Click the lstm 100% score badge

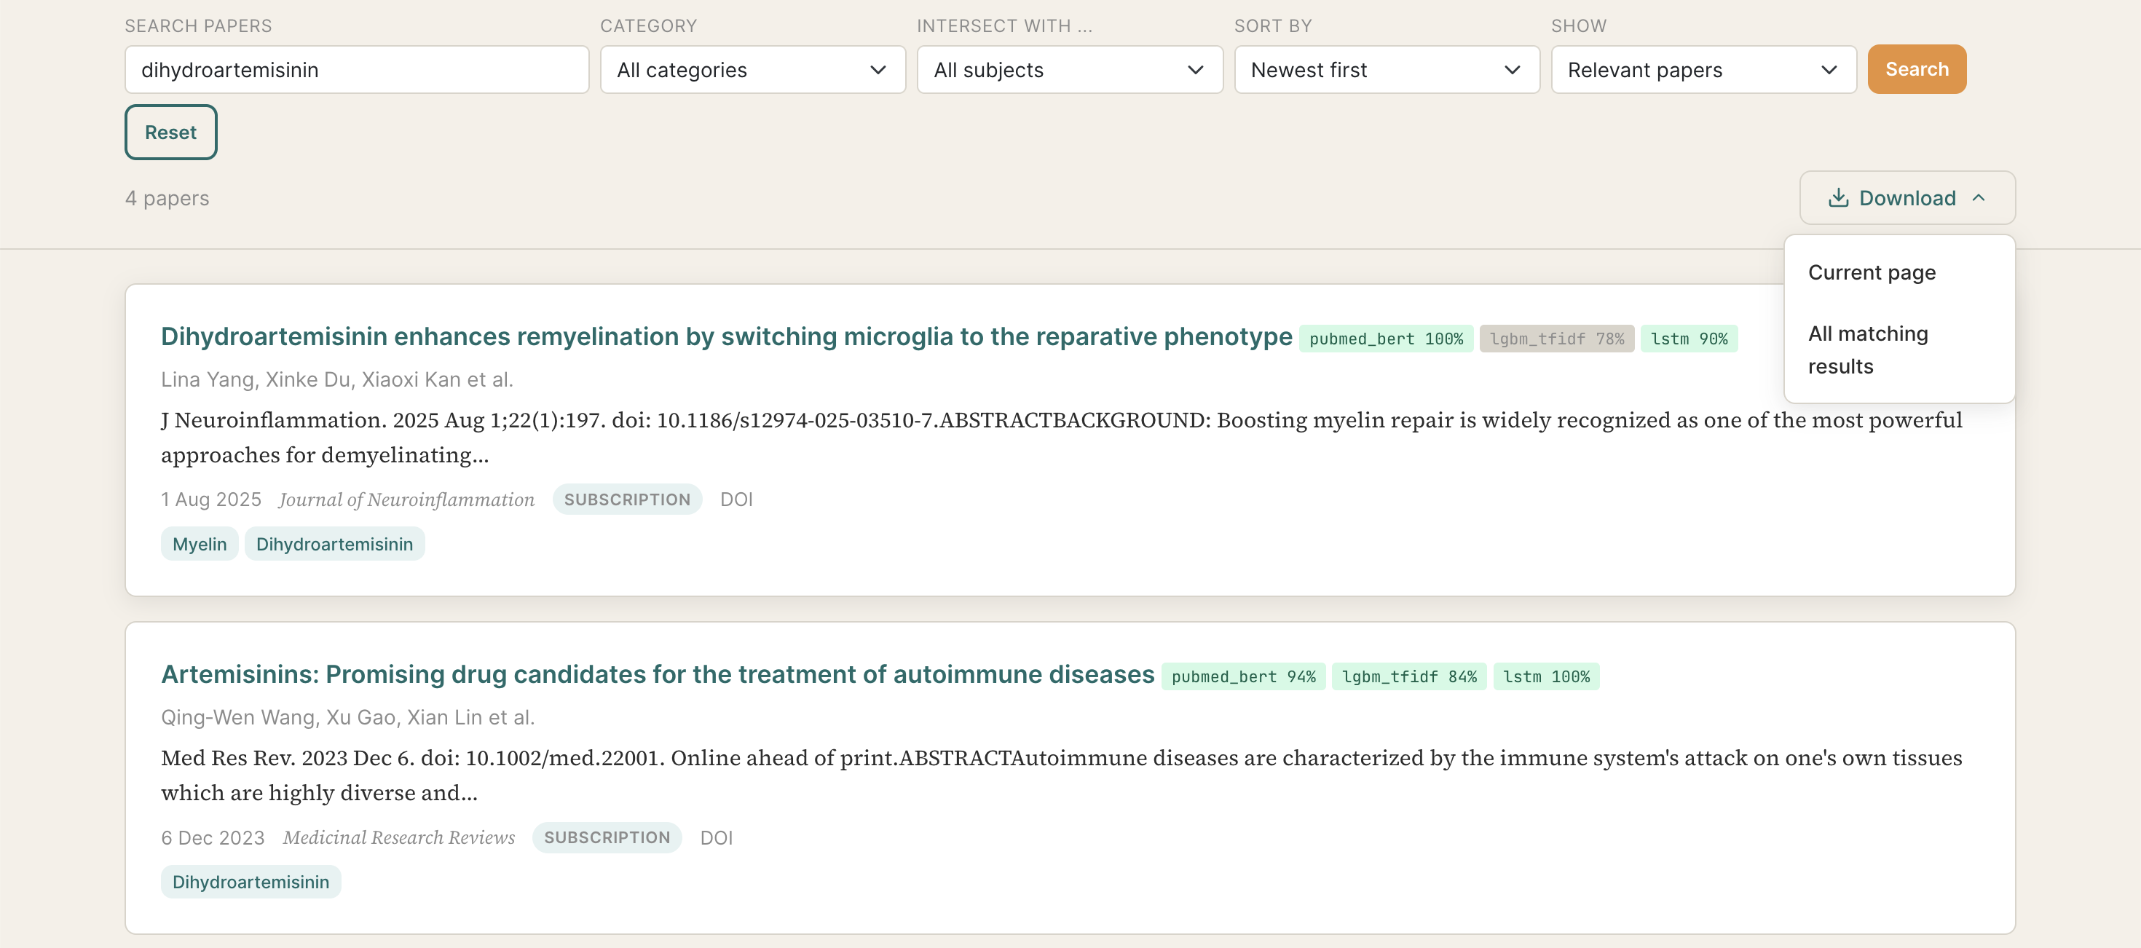pyautogui.click(x=1546, y=677)
